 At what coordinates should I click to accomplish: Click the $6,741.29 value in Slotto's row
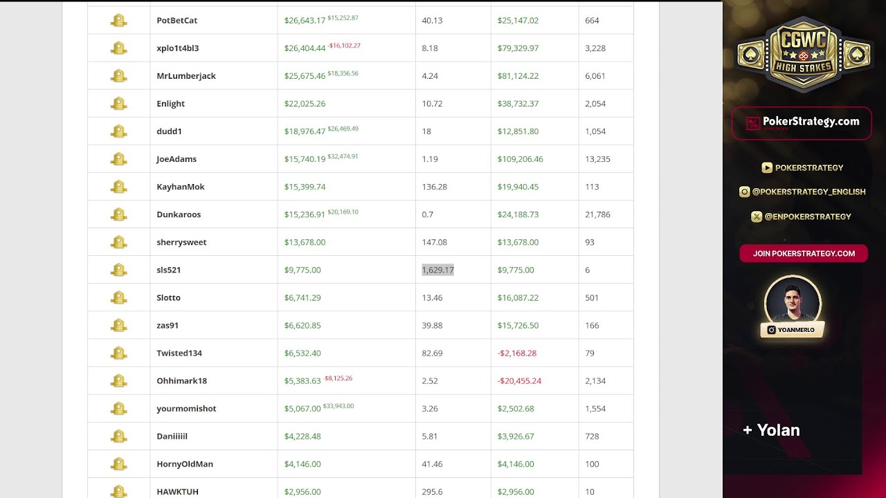click(302, 297)
